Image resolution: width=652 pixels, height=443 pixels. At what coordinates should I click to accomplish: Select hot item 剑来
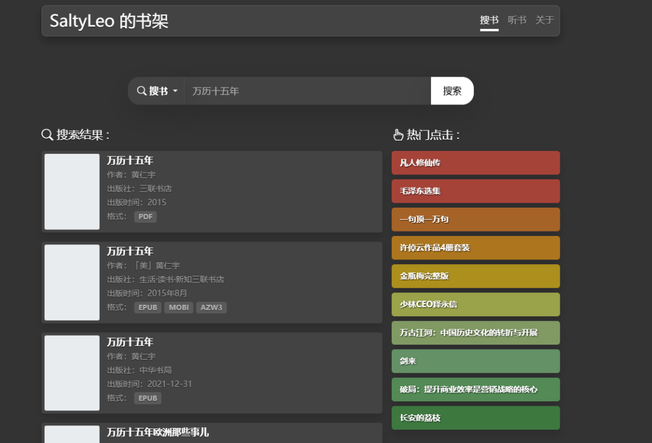(475, 361)
